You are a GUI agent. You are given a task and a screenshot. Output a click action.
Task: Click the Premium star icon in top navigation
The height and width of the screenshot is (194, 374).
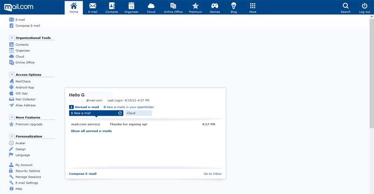pyautogui.click(x=195, y=6)
